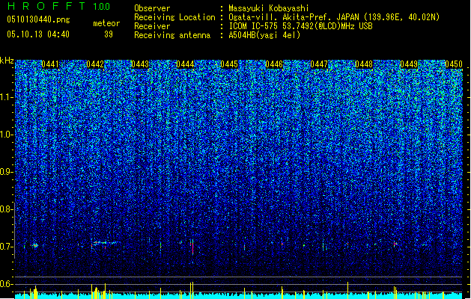Click the 0.7 frequency axis label
The width and height of the screenshot is (471, 299).
[6, 247]
